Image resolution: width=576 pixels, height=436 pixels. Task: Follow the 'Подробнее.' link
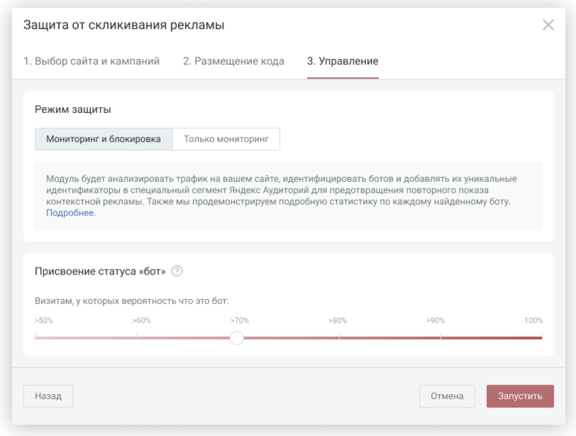click(x=71, y=213)
